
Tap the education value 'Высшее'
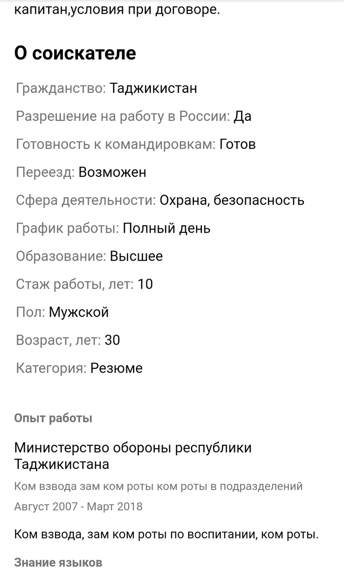coord(136,256)
